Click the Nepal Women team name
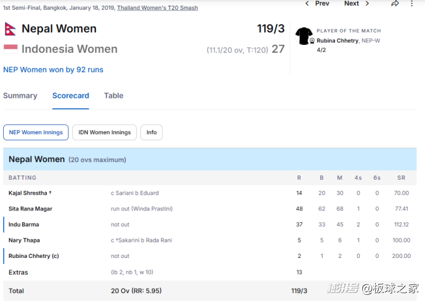The width and height of the screenshot is (425, 301). [59, 29]
